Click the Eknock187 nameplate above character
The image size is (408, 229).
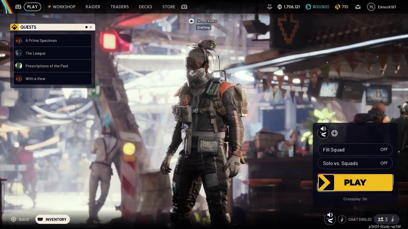(x=206, y=21)
